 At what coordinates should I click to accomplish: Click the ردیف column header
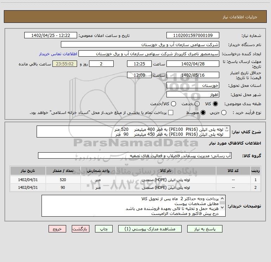[256, 171]
